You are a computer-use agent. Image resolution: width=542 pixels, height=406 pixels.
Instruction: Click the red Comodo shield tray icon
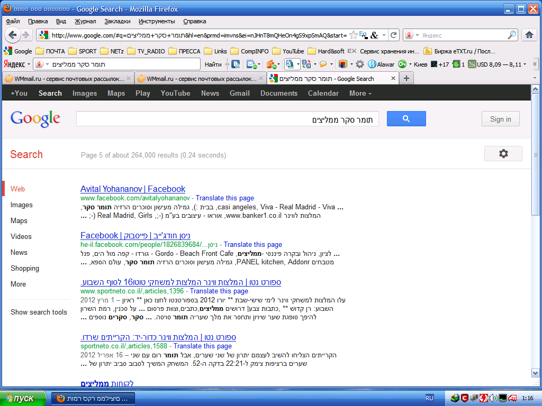465,398
